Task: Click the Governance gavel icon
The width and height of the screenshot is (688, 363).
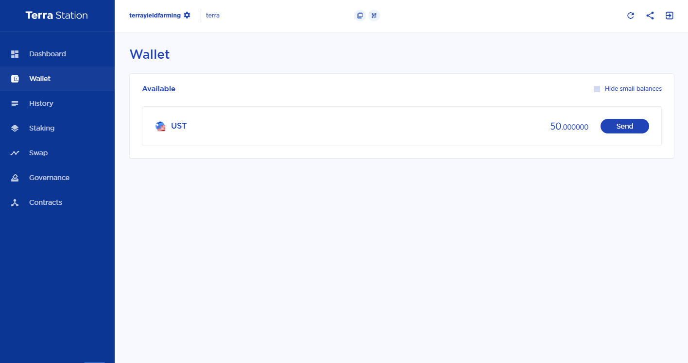Action: (x=15, y=178)
